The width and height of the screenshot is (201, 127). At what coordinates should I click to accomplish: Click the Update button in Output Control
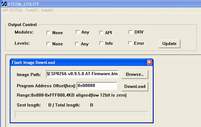170,44
